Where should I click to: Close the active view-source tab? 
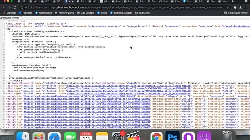point(73,2)
